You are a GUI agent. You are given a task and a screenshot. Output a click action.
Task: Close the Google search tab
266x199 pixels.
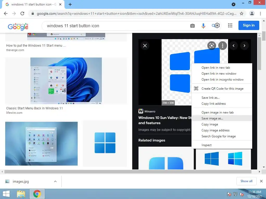60,4
